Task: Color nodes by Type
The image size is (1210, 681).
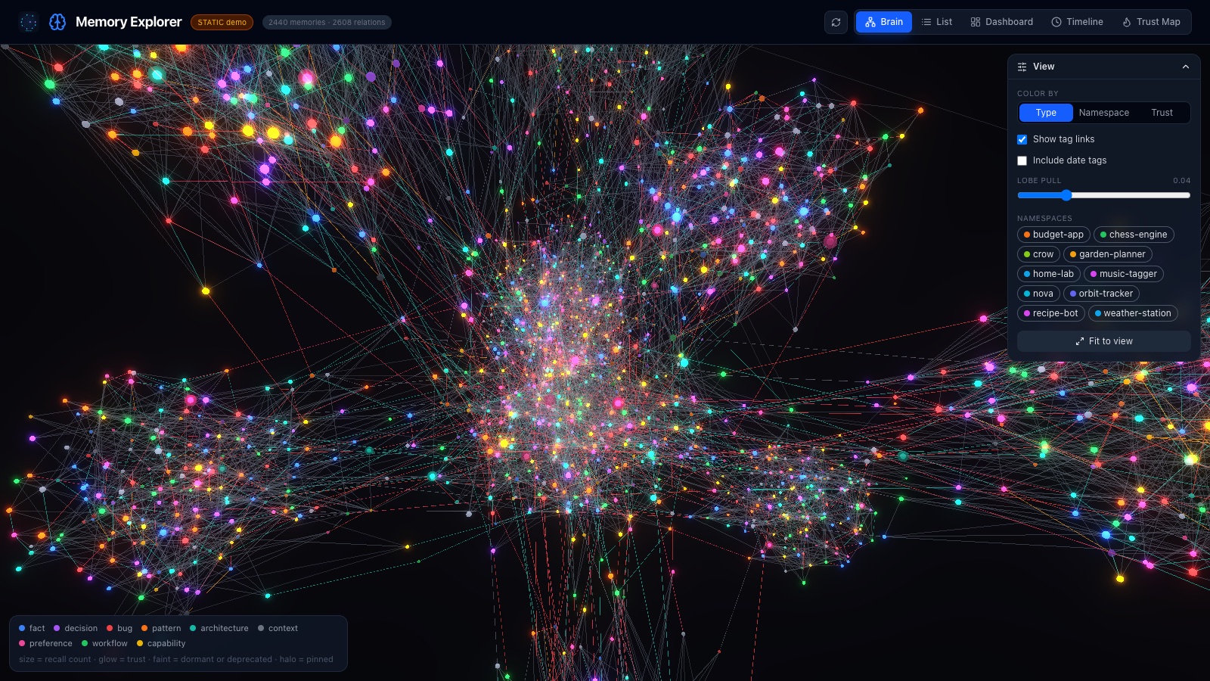Action: tap(1046, 113)
